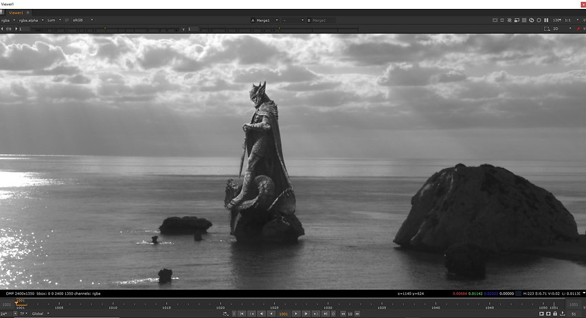Toggle the clipping warning icon
This screenshot has height=318, width=586.
pyautogui.click(x=495, y=20)
